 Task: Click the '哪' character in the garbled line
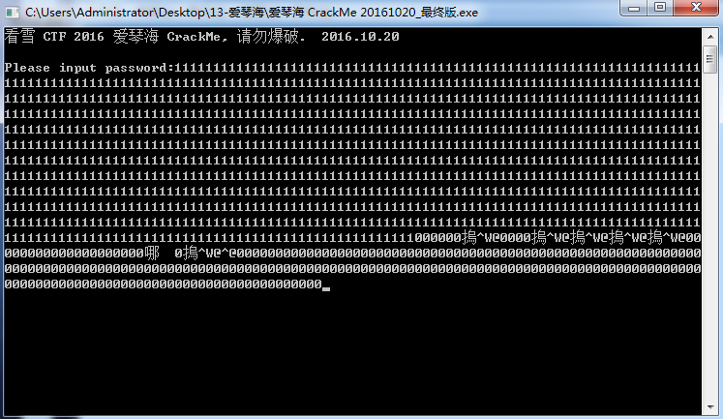pos(151,254)
